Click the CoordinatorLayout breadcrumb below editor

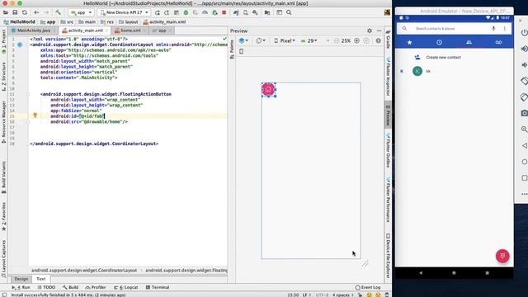click(x=84, y=270)
